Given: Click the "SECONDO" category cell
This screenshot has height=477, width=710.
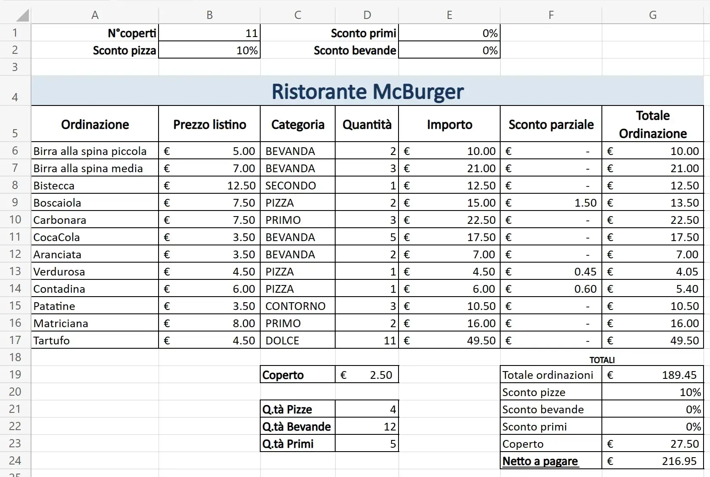Looking at the screenshot, I should (298, 185).
